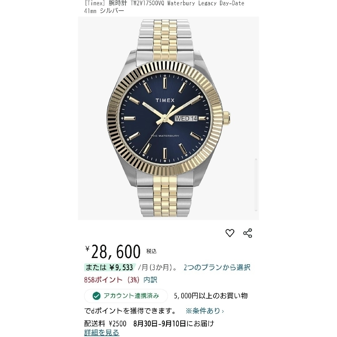Open the 内訳 points breakdown link

click(x=150, y=280)
